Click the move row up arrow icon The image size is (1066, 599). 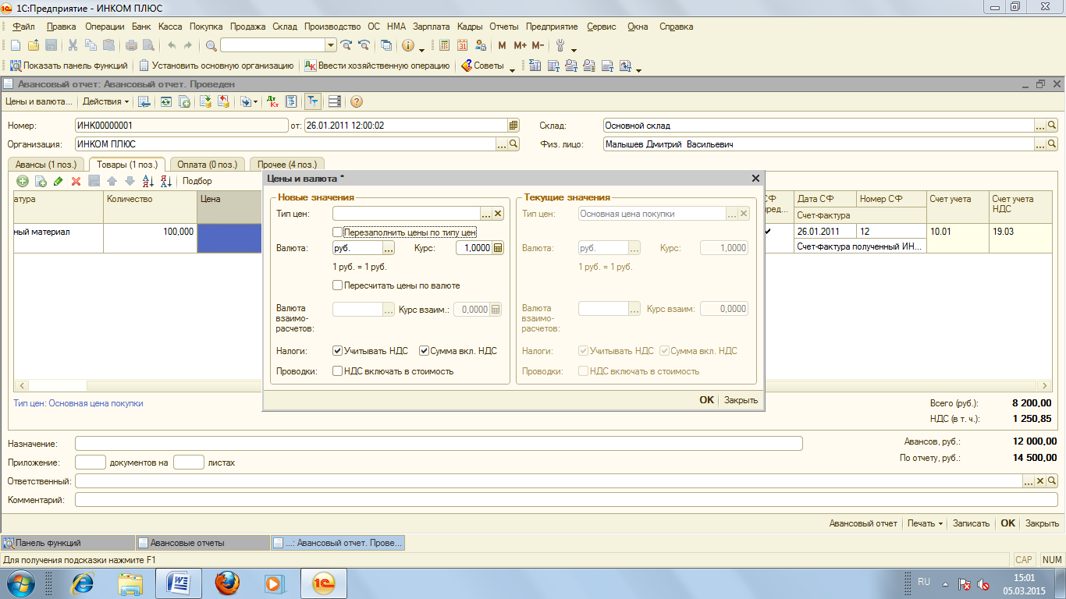point(112,181)
